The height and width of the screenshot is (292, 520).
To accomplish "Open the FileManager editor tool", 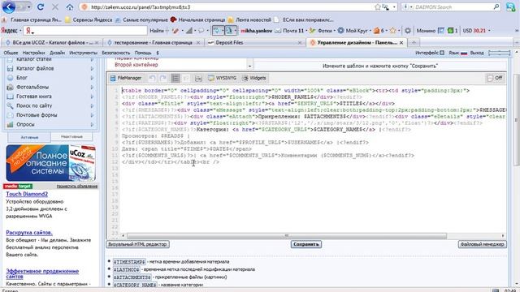I will (x=126, y=78).
